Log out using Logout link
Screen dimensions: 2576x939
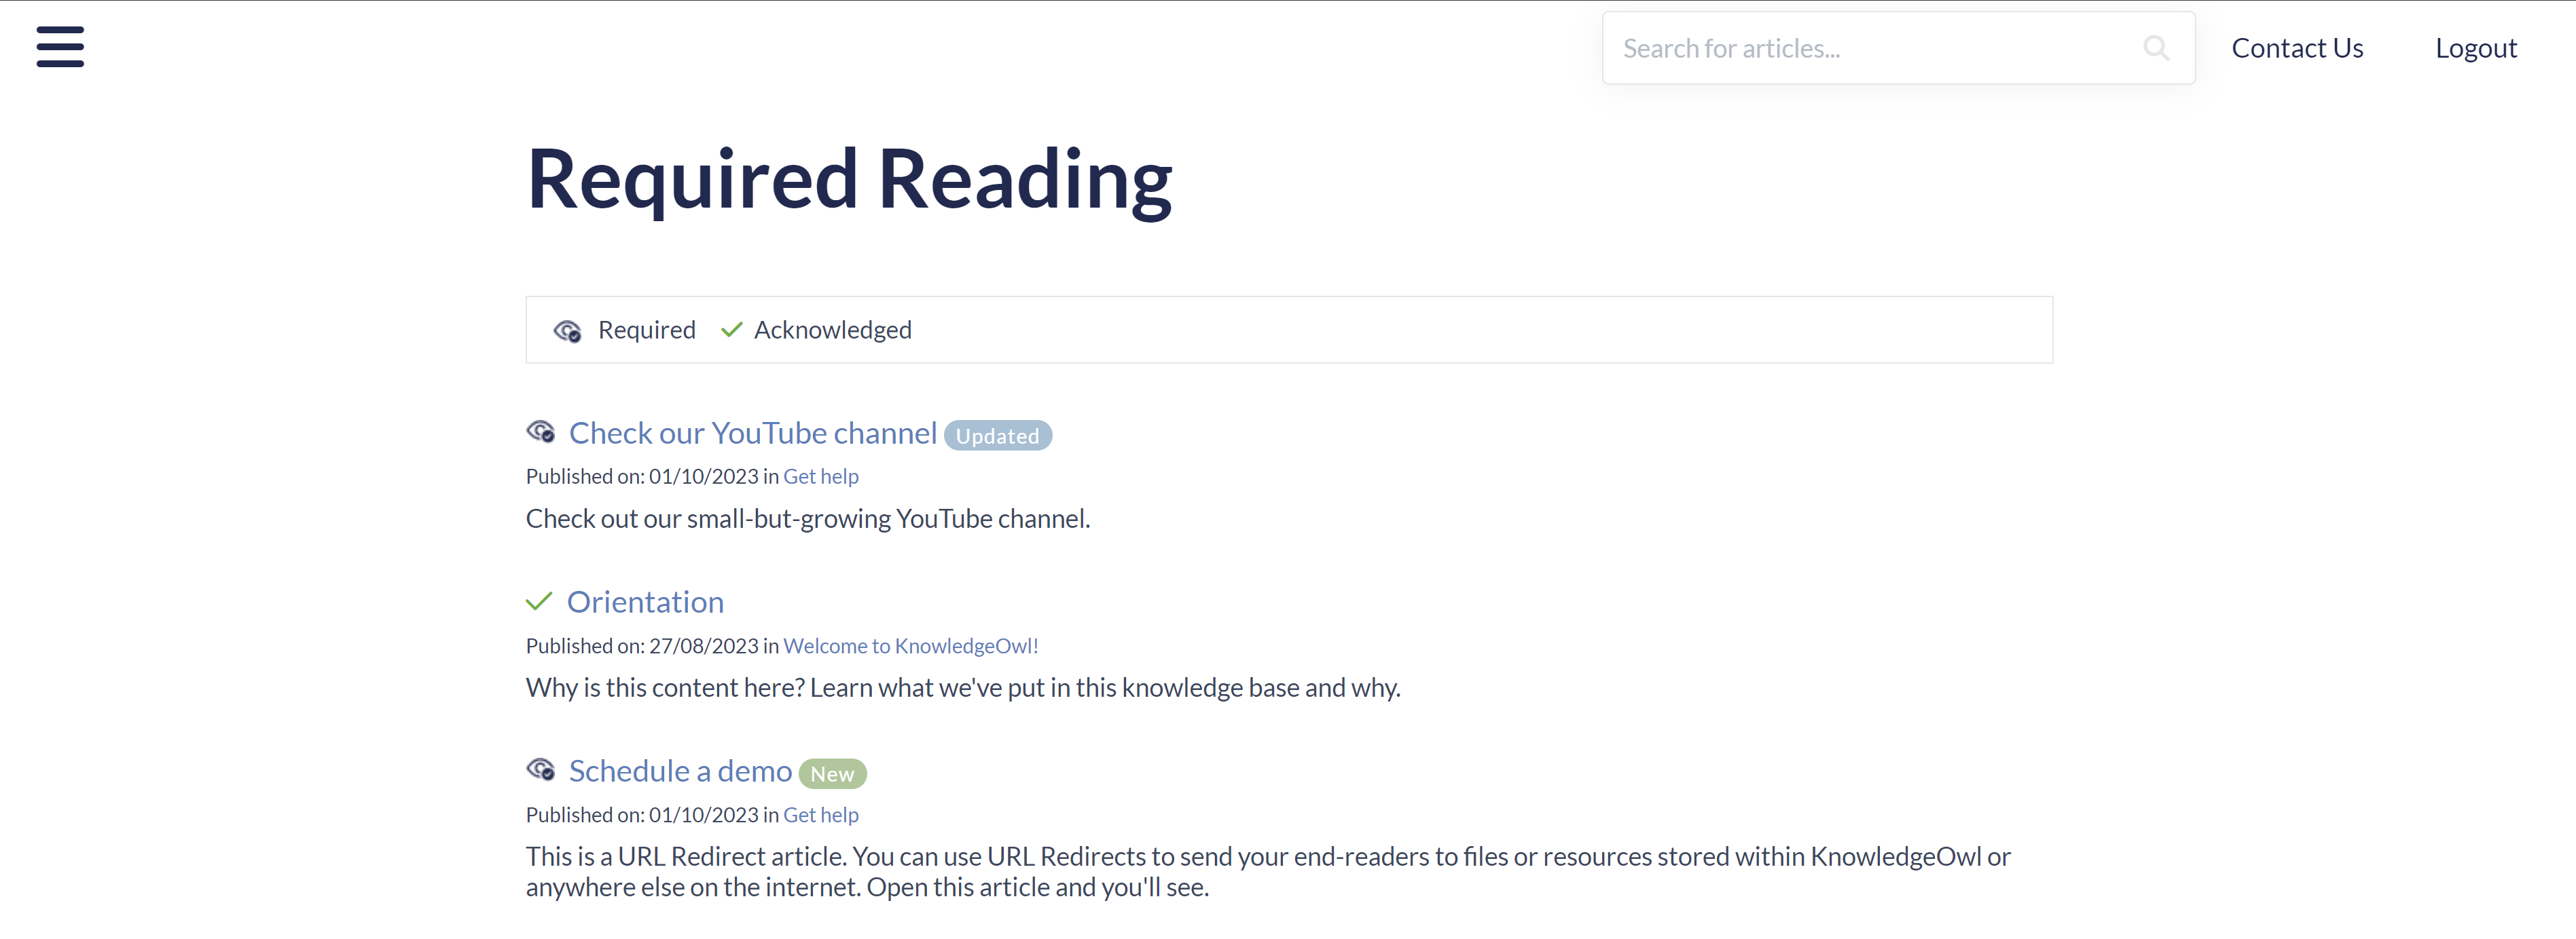tap(2475, 48)
